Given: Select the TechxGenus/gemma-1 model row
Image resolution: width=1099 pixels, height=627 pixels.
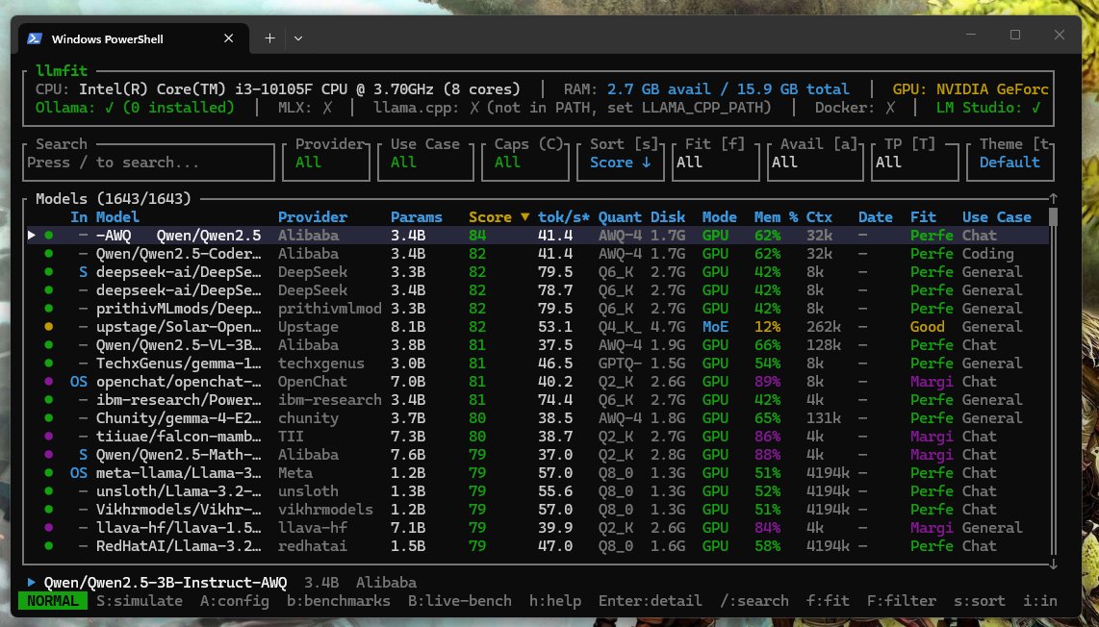Looking at the screenshot, I should (x=538, y=363).
